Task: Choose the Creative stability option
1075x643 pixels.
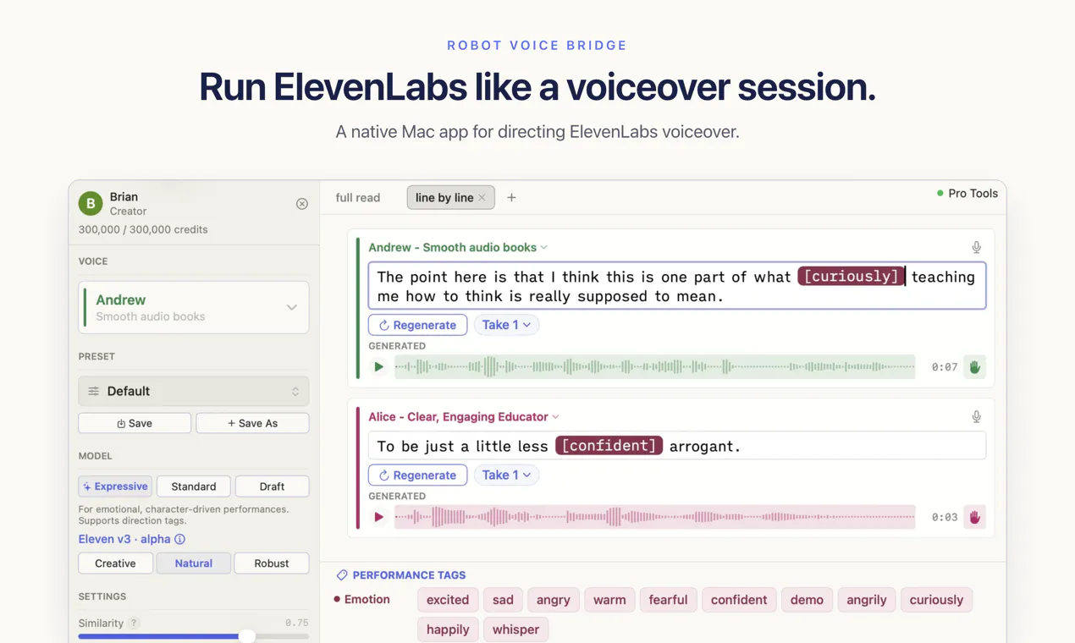Action: 115,563
